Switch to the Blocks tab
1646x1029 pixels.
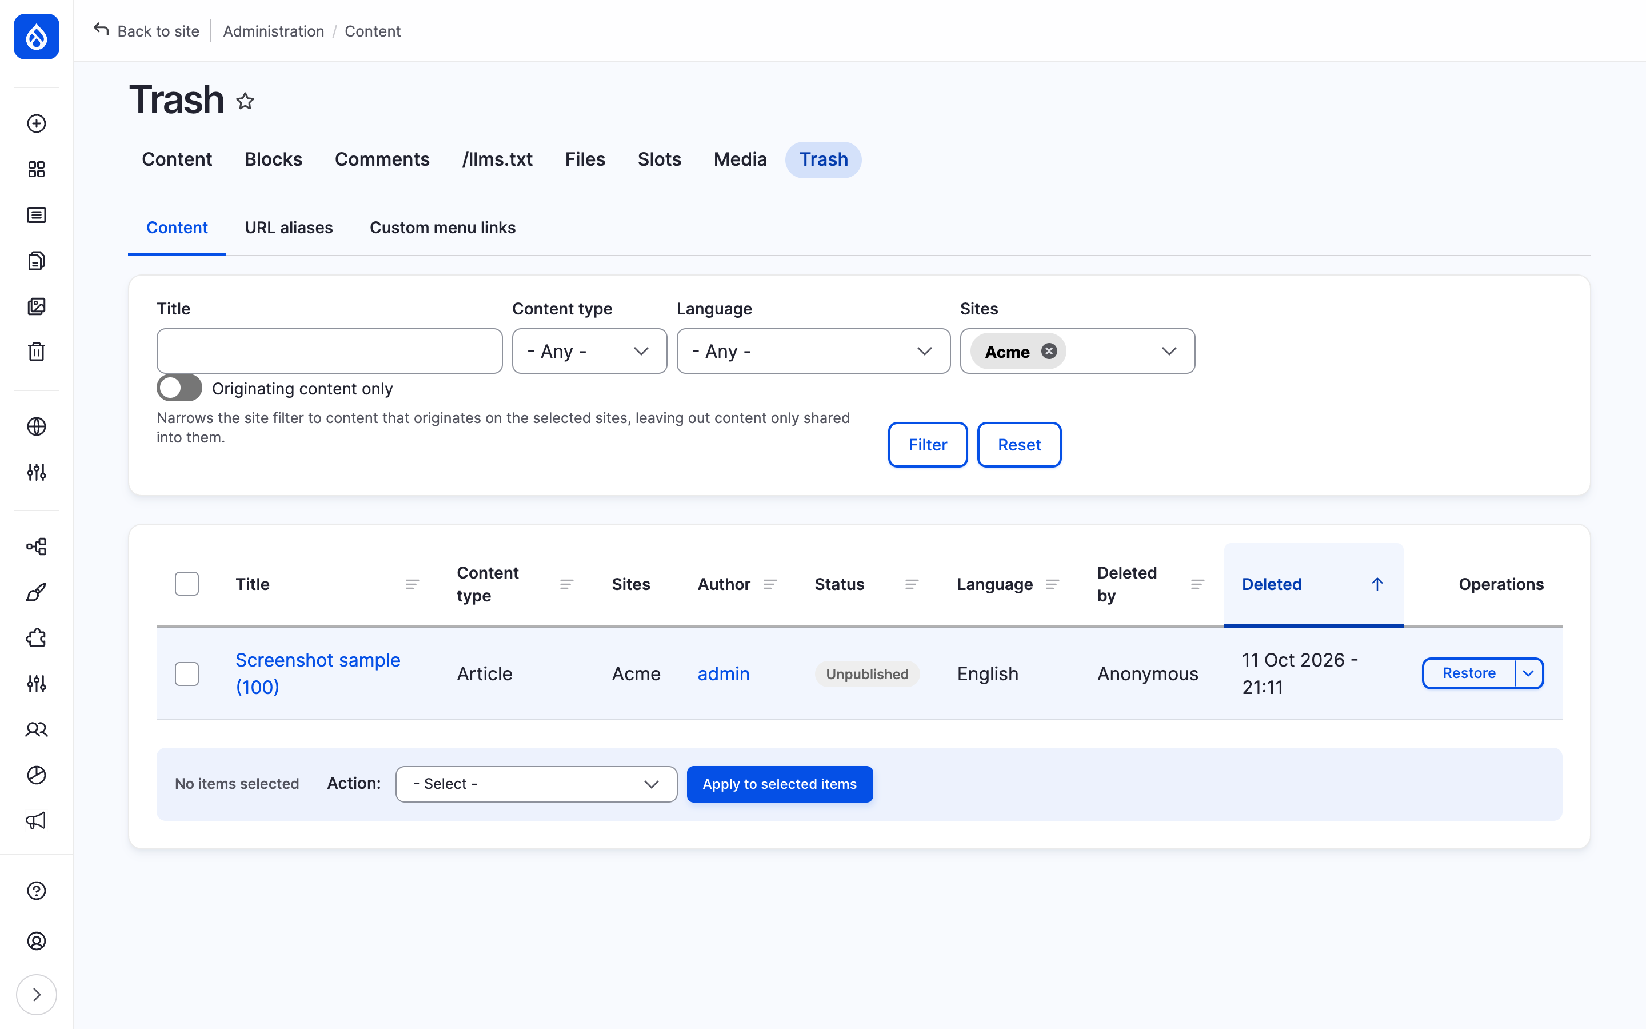click(273, 159)
